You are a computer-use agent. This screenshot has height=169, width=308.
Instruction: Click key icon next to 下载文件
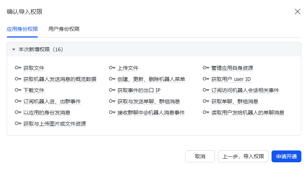coord(17,90)
